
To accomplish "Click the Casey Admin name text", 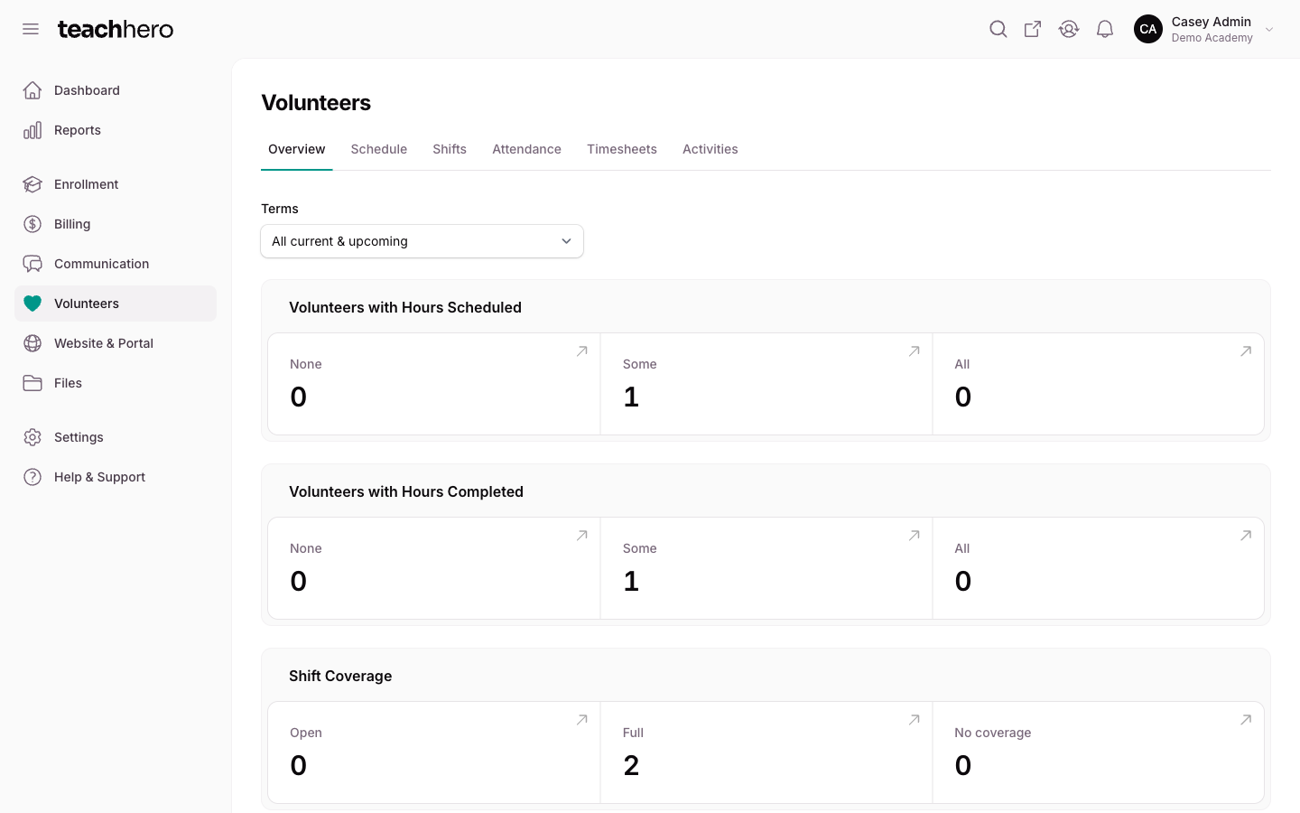I will pyautogui.click(x=1211, y=22).
